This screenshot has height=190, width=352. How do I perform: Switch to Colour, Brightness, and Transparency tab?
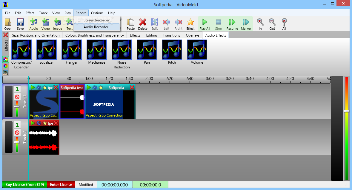tap(95, 35)
